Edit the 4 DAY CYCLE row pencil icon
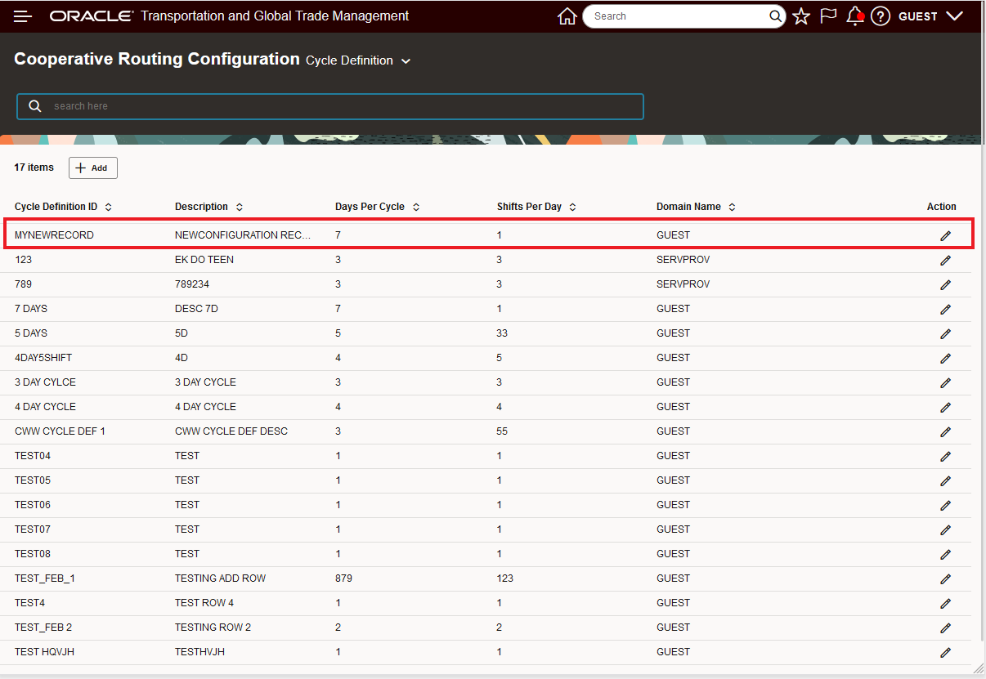The width and height of the screenshot is (986, 679). point(946,407)
